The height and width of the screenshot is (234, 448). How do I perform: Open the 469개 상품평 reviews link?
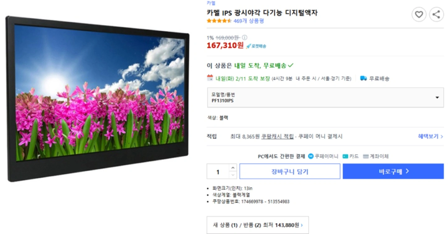pyautogui.click(x=249, y=21)
